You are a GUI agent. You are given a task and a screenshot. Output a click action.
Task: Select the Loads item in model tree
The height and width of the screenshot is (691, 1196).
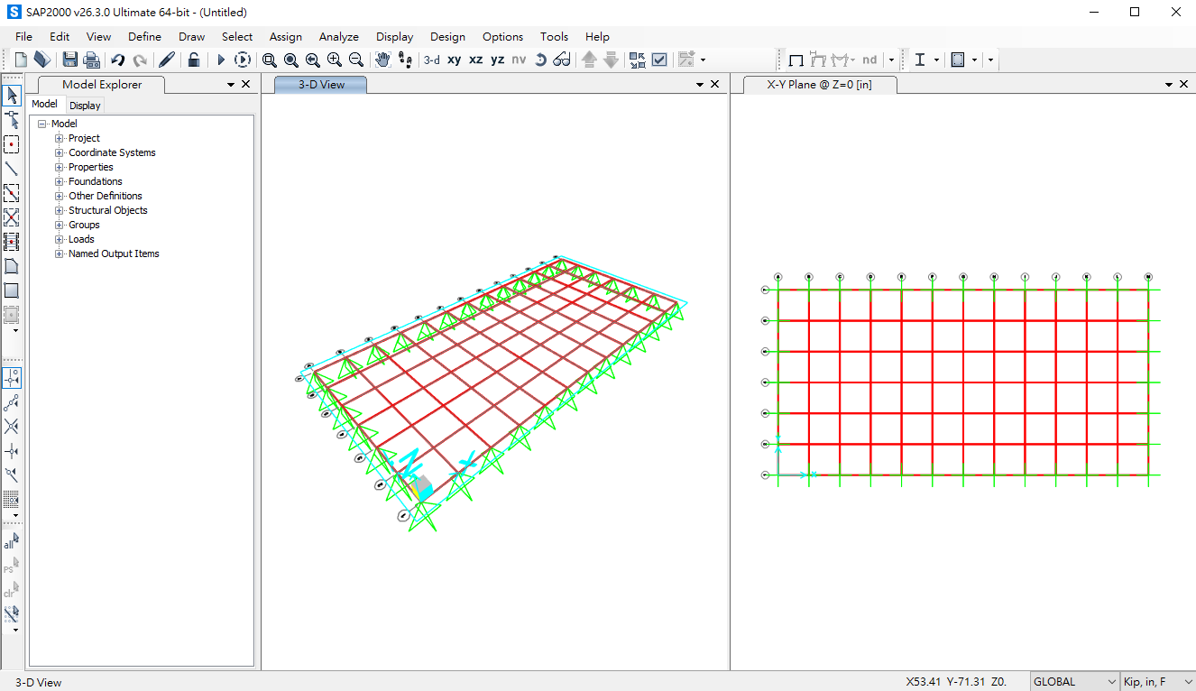coord(81,239)
